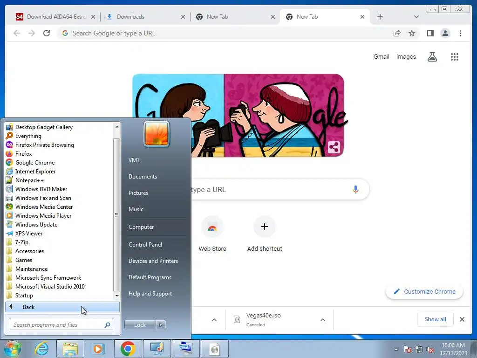Open the tab search dropdown chevron
477x358 pixels.
point(416,17)
